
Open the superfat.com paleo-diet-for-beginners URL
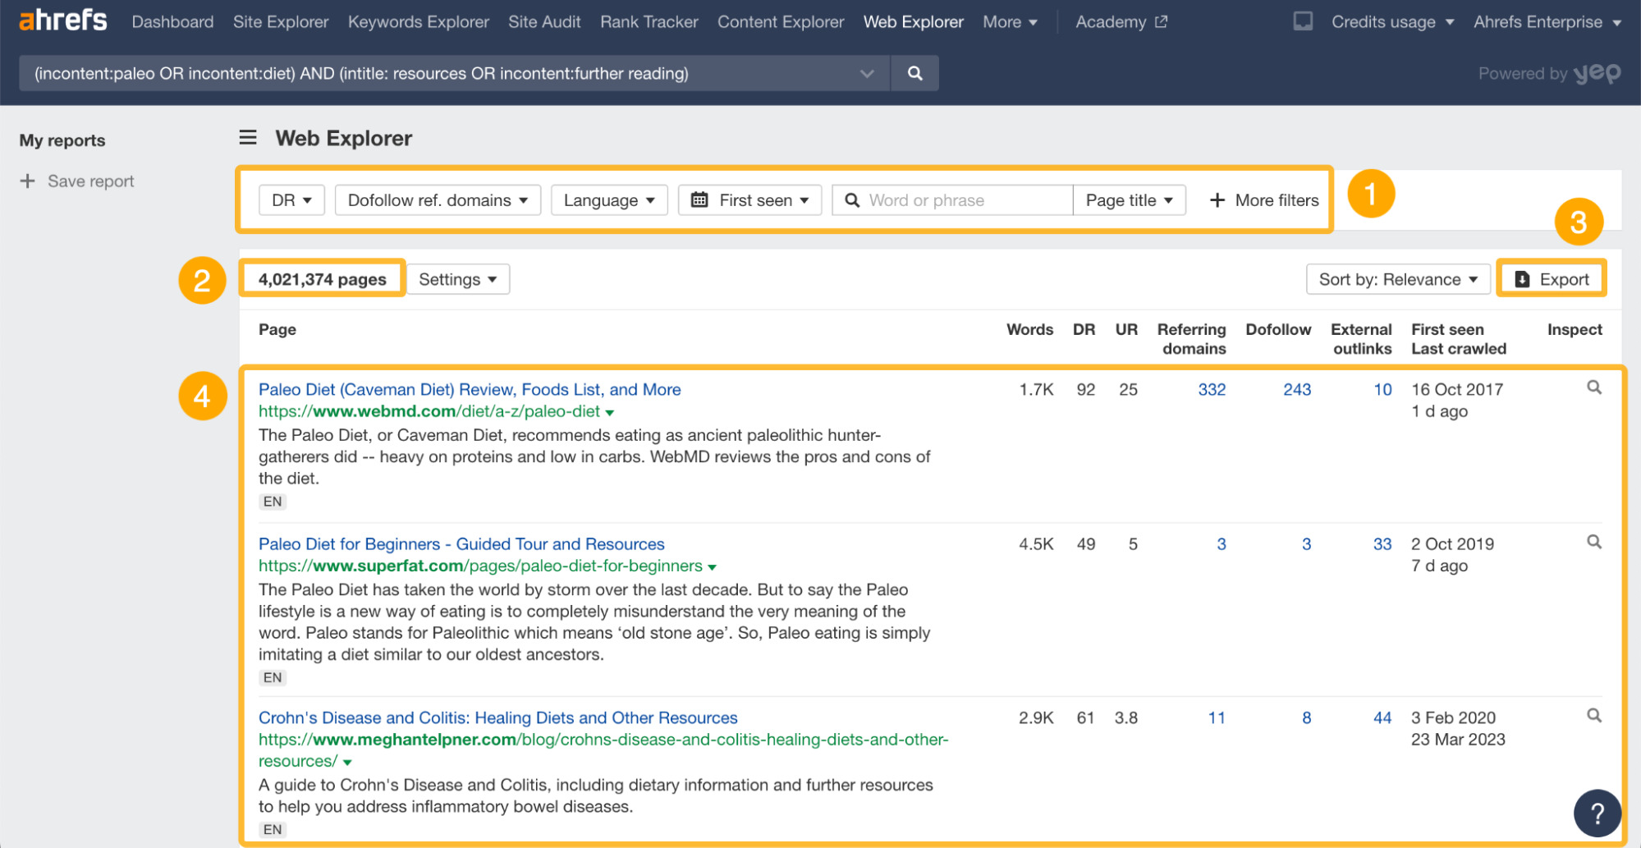pos(480,566)
